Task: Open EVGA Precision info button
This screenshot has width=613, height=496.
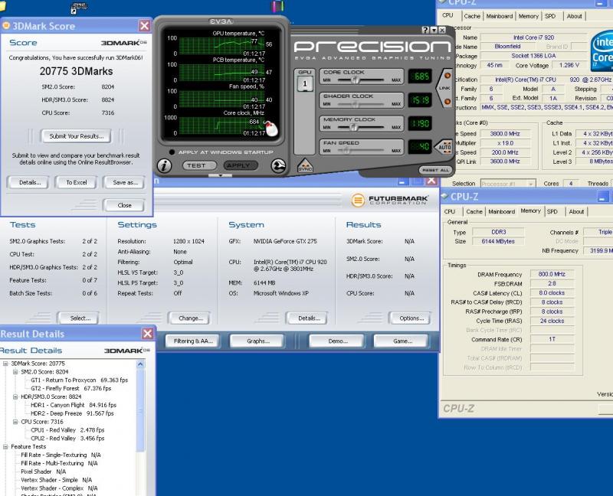Action: pyautogui.click(x=164, y=166)
